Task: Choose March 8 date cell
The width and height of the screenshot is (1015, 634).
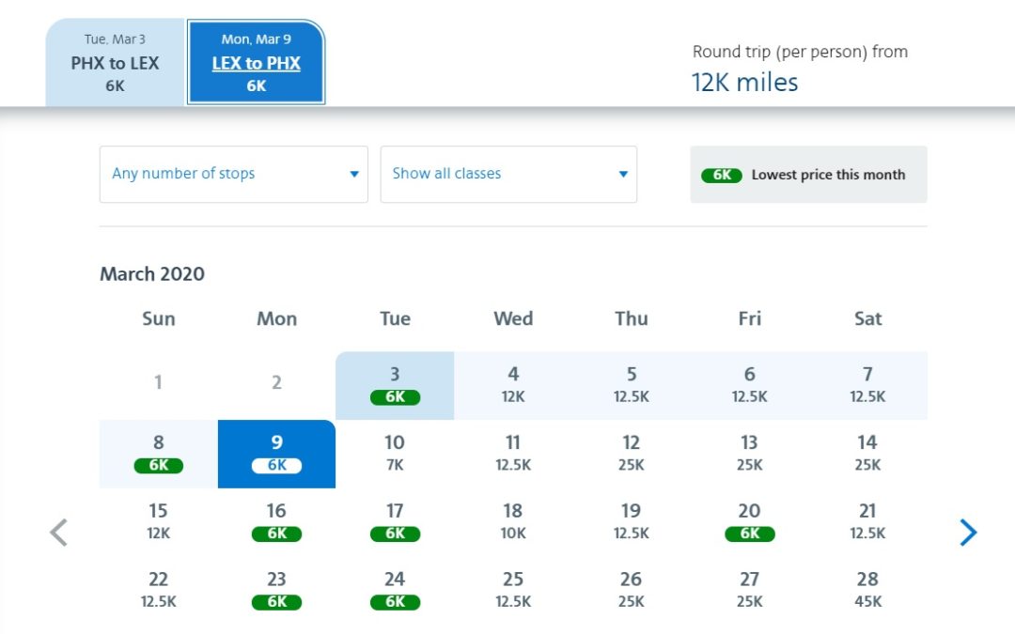Action: (158, 453)
